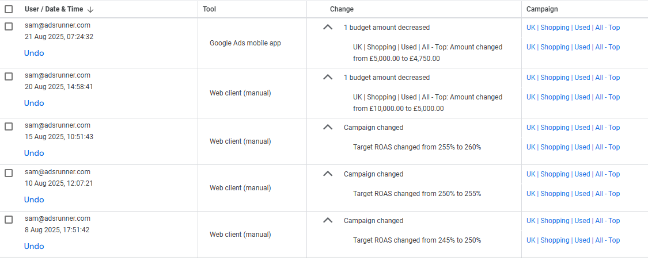Check the 15 Aug 2025 row checkbox

point(9,126)
